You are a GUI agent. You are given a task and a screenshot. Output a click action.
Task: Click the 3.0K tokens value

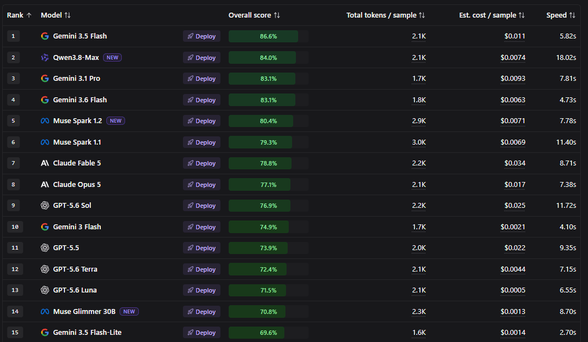pos(419,142)
